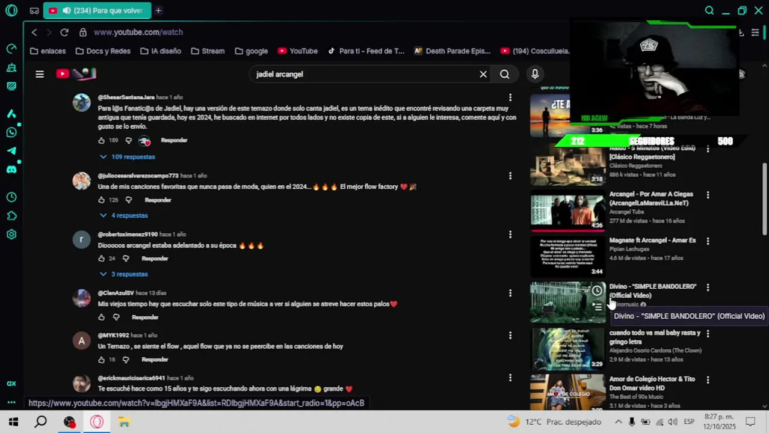Start voice search with microphone button
This screenshot has width=769, height=433.
tap(535, 74)
